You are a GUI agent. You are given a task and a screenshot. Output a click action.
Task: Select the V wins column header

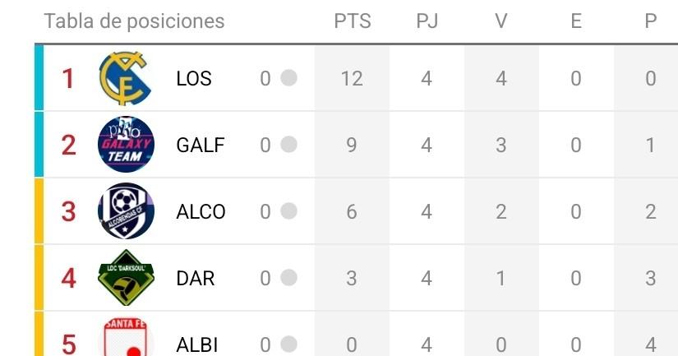pyautogui.click(x=501, y=21)
